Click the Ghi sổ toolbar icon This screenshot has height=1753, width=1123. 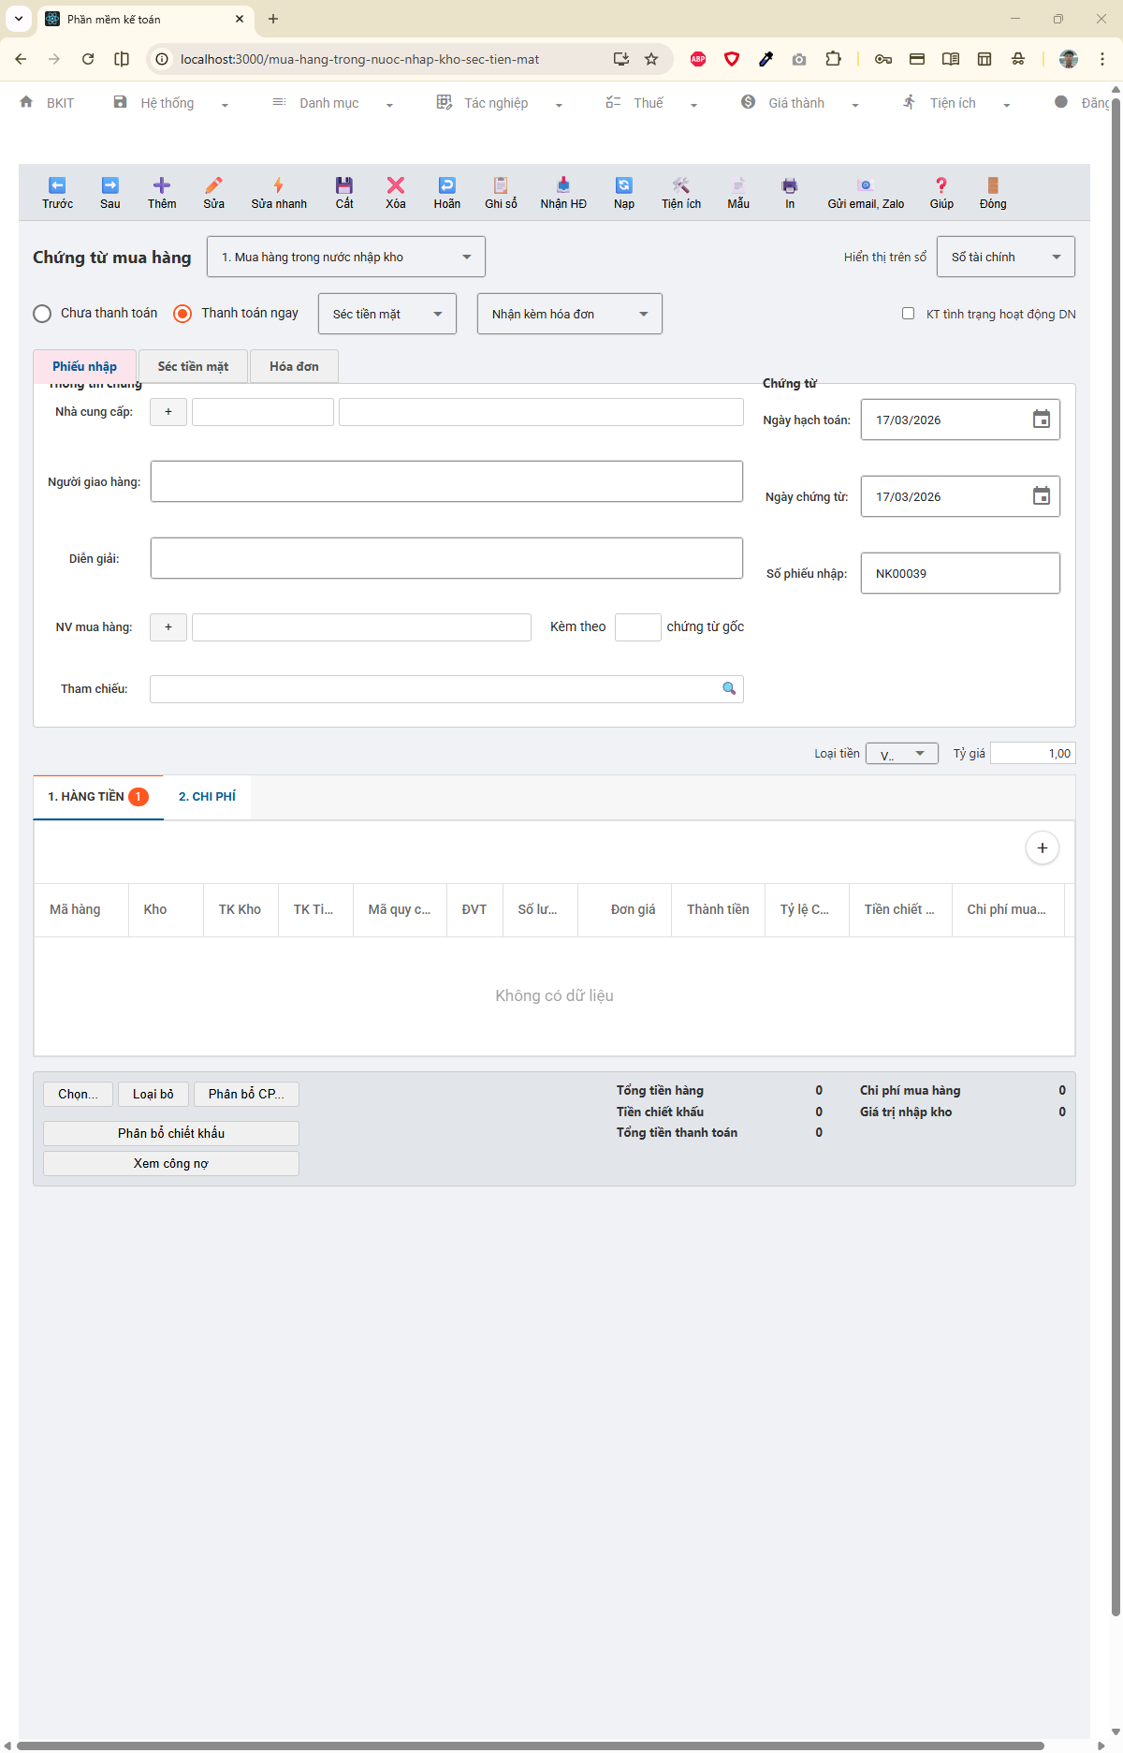(x=501, y=185)
